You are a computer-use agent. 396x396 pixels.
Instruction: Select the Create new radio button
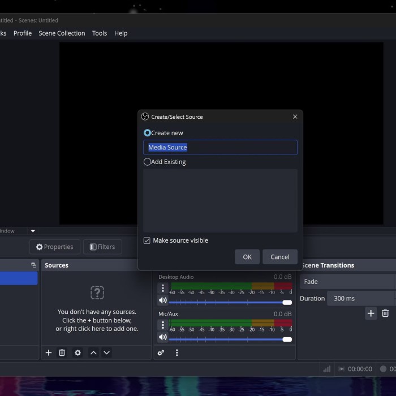coord(147,133)
